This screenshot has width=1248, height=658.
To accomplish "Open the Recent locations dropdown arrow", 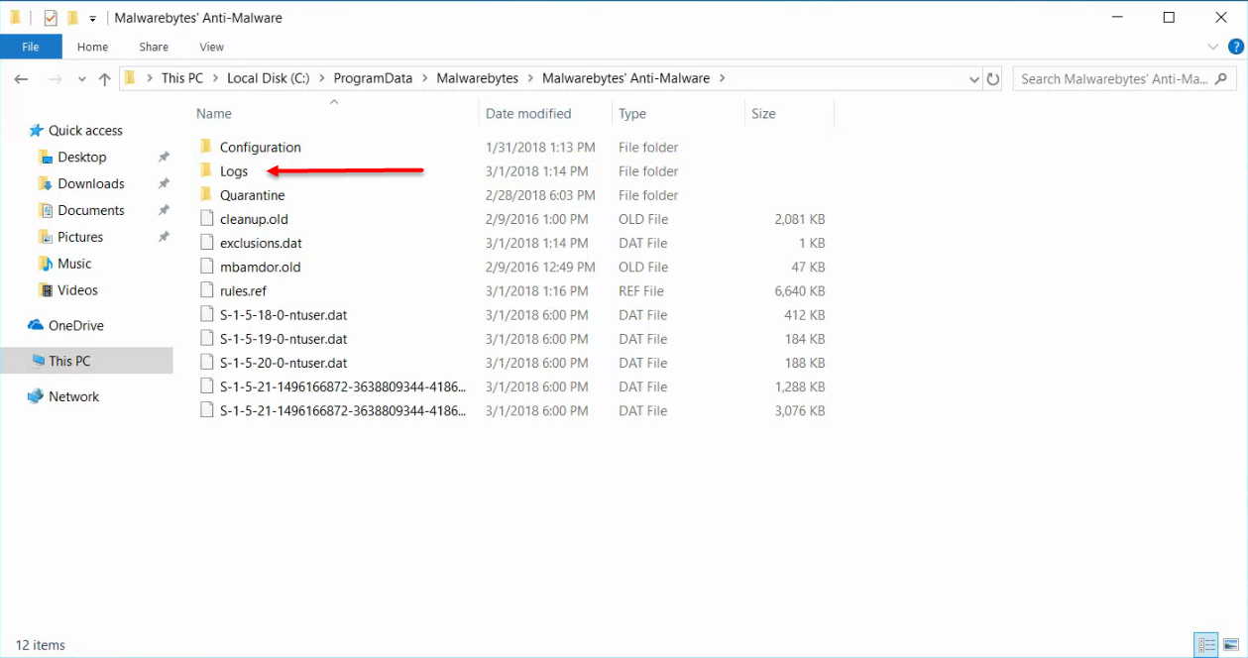I will coord(82,79).
